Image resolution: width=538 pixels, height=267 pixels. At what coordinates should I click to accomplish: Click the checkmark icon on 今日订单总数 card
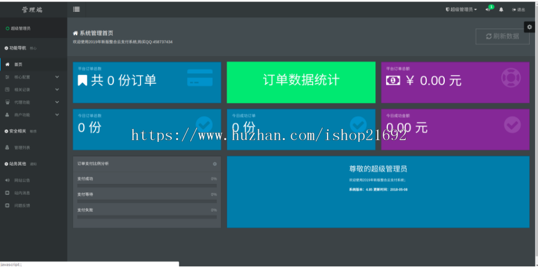(x=204, y=125)
